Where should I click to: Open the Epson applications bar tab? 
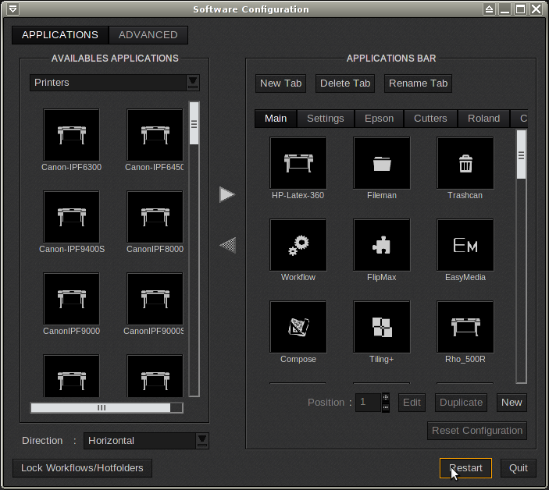coord(380,119)
